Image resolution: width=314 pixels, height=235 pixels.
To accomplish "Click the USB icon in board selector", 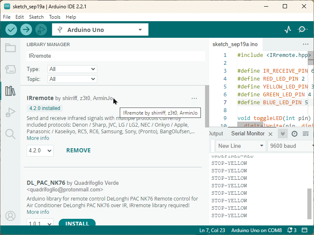I will pos(59,30).
